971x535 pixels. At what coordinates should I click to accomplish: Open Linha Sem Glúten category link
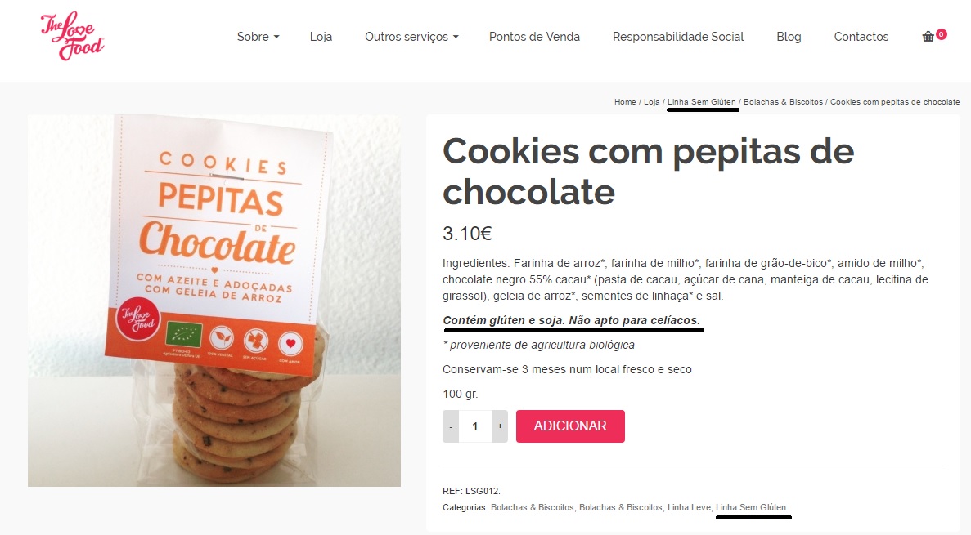752,507
